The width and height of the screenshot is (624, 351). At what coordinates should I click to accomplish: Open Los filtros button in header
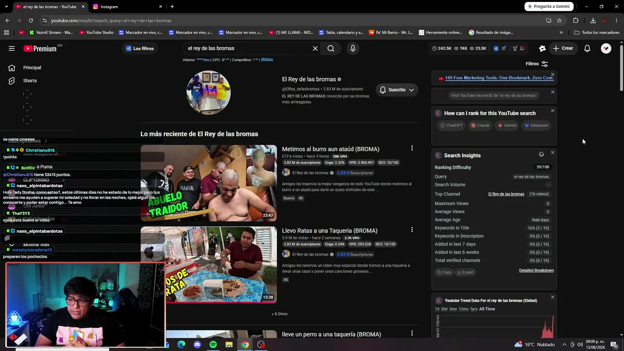pos(140,48)
